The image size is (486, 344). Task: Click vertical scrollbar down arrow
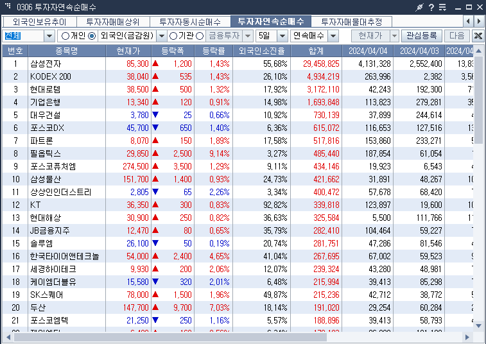pos(478,326)
